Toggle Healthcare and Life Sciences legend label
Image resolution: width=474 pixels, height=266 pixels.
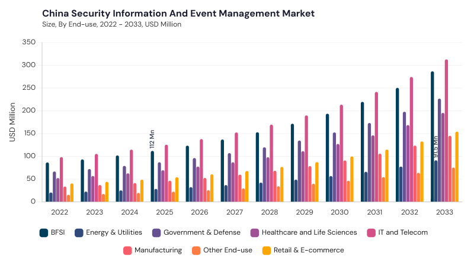tap(309, 232)
